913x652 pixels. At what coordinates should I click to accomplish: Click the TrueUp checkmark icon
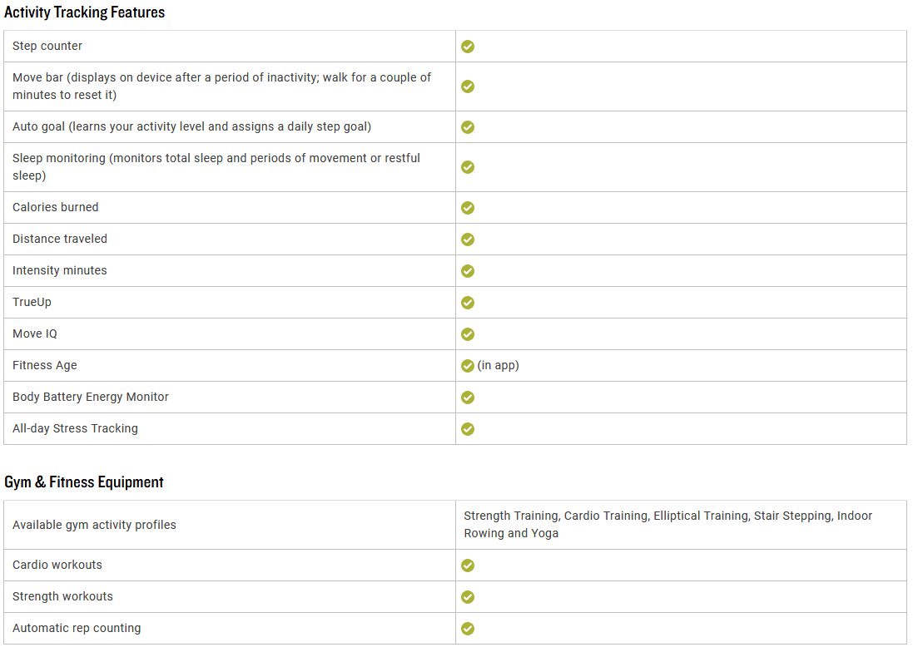point(468,303)
